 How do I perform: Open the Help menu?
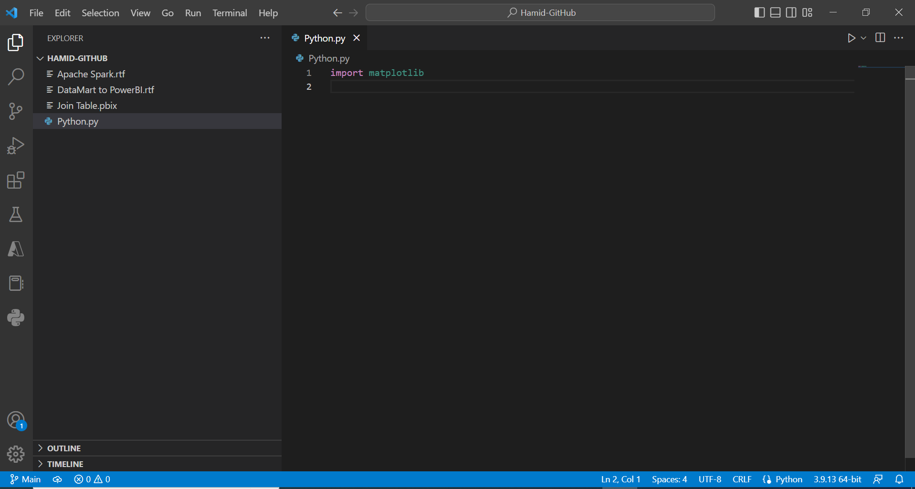(x=268, y=13)
